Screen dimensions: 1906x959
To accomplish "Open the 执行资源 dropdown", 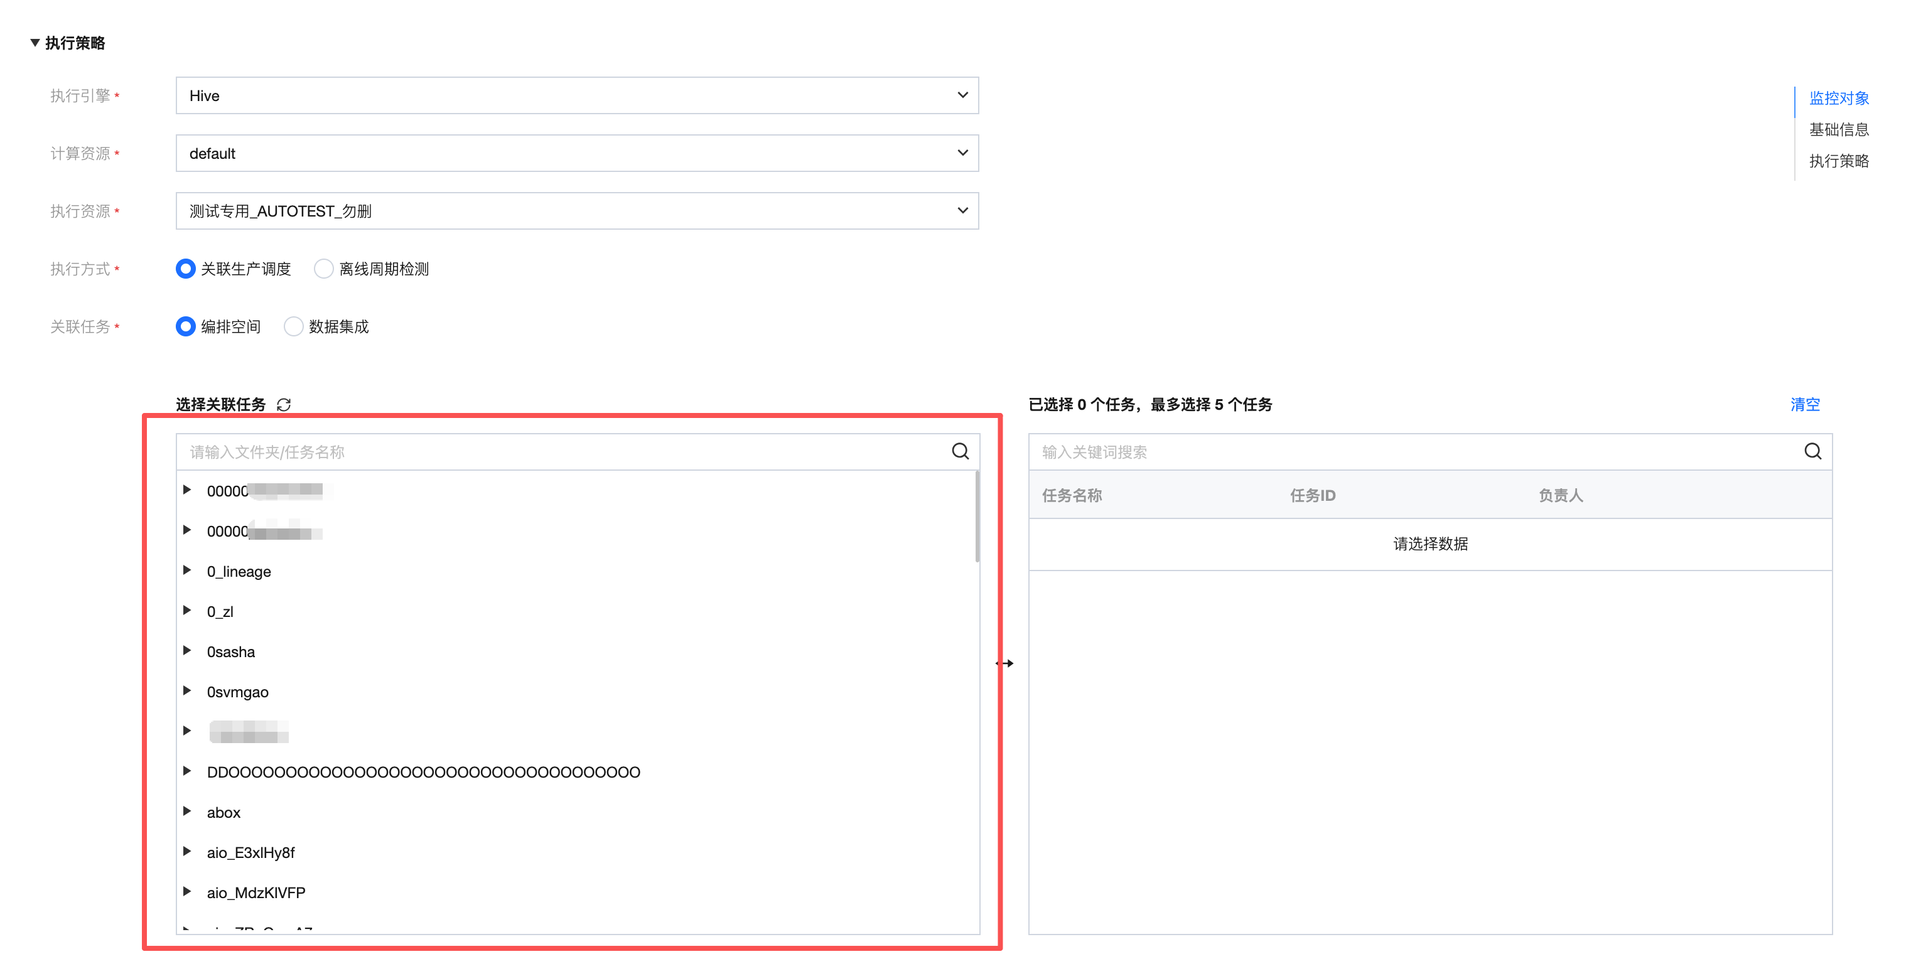I will [x=576, y=211].
